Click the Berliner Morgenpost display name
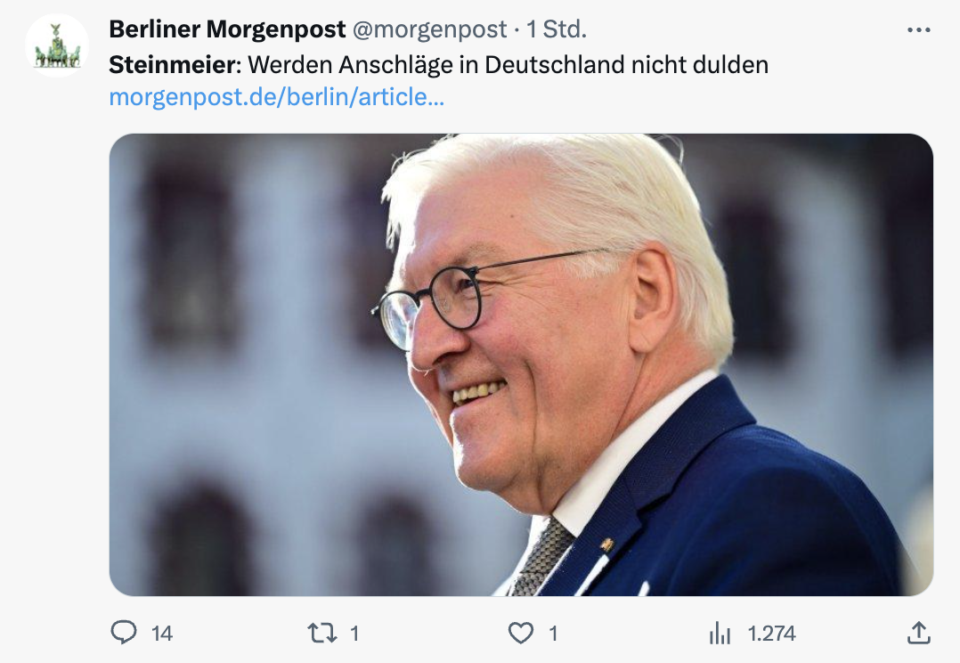This screenshot has width=960, height=663. (227, 29)
